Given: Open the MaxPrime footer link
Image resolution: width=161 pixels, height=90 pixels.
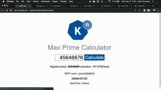Looking at the screenshot, I should (x=75, y=83).
